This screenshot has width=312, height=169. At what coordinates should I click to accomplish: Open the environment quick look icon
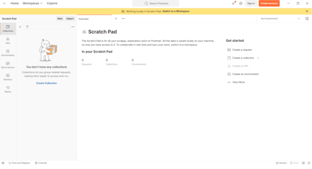307,19
